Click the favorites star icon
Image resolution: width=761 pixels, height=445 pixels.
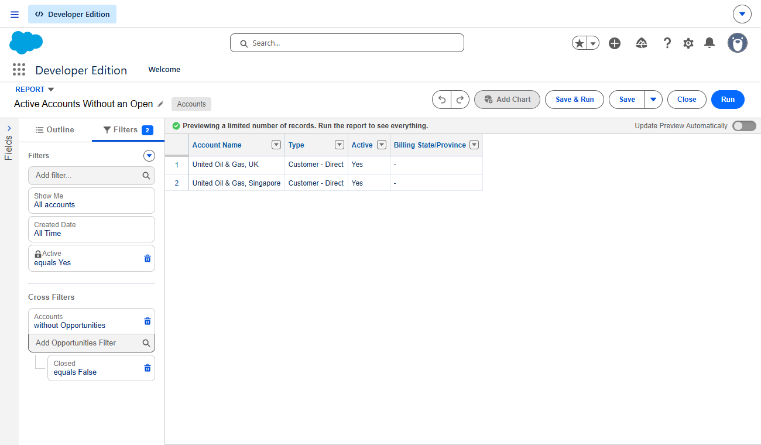click(580, 43)
